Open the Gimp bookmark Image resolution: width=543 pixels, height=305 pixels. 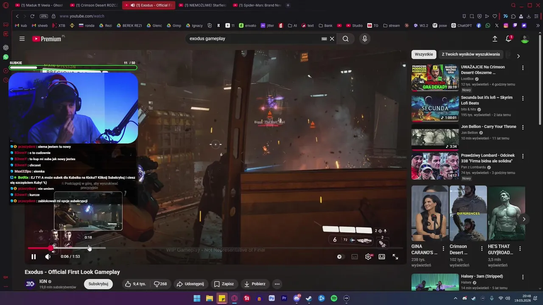click(174, 25)
